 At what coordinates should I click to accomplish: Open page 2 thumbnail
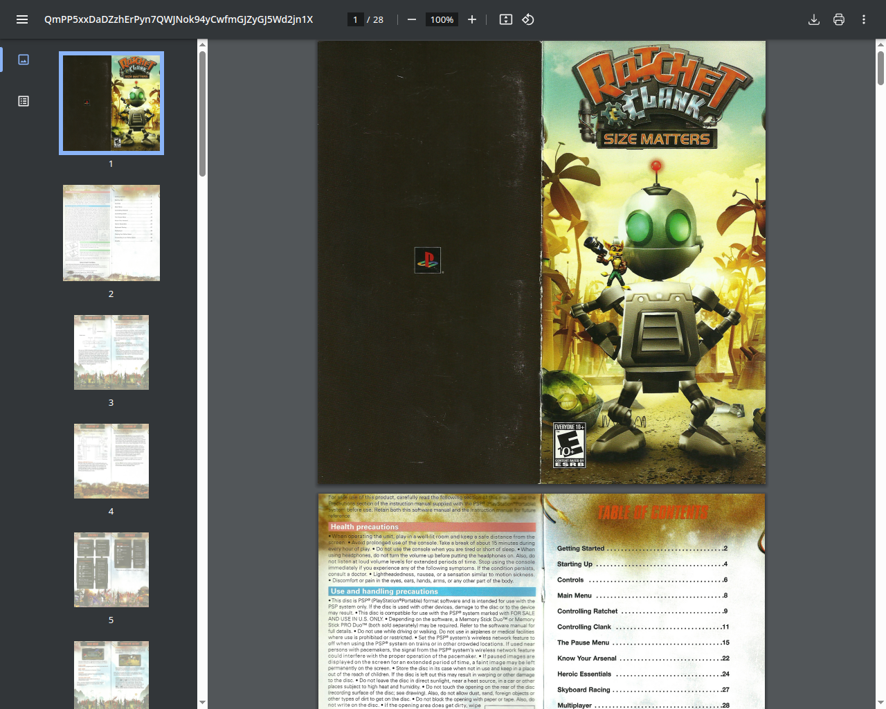(111, 233)
